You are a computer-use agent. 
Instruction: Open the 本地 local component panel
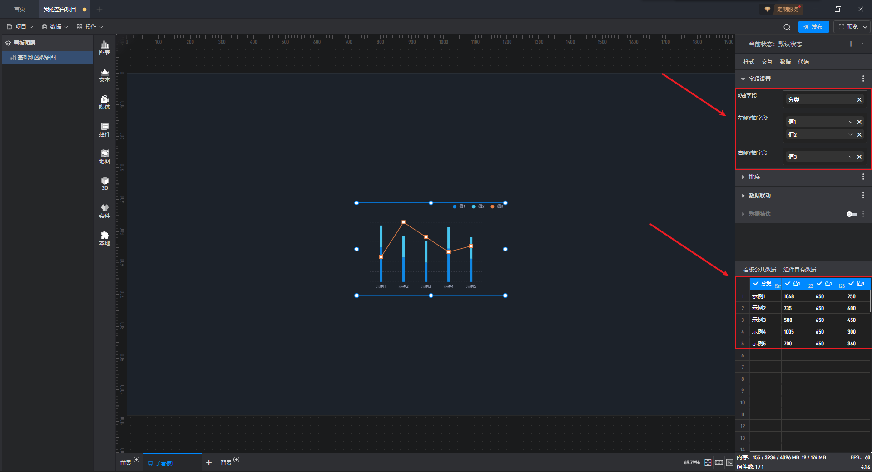[x=104, y=238]
